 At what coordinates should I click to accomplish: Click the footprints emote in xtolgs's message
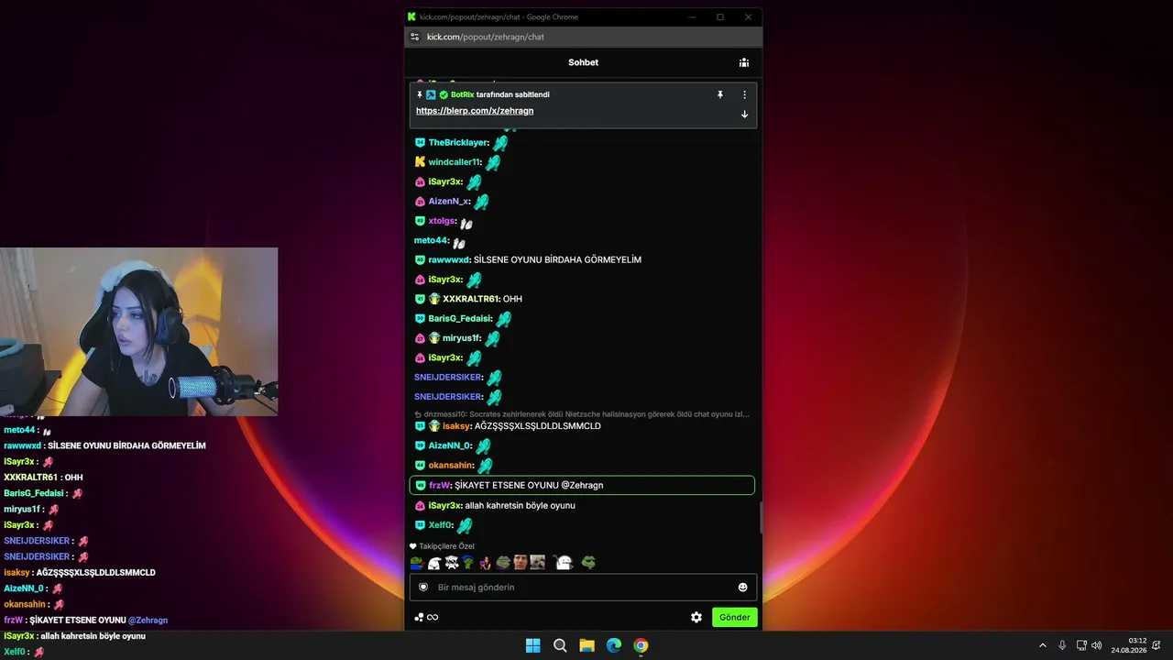point(466,223)
